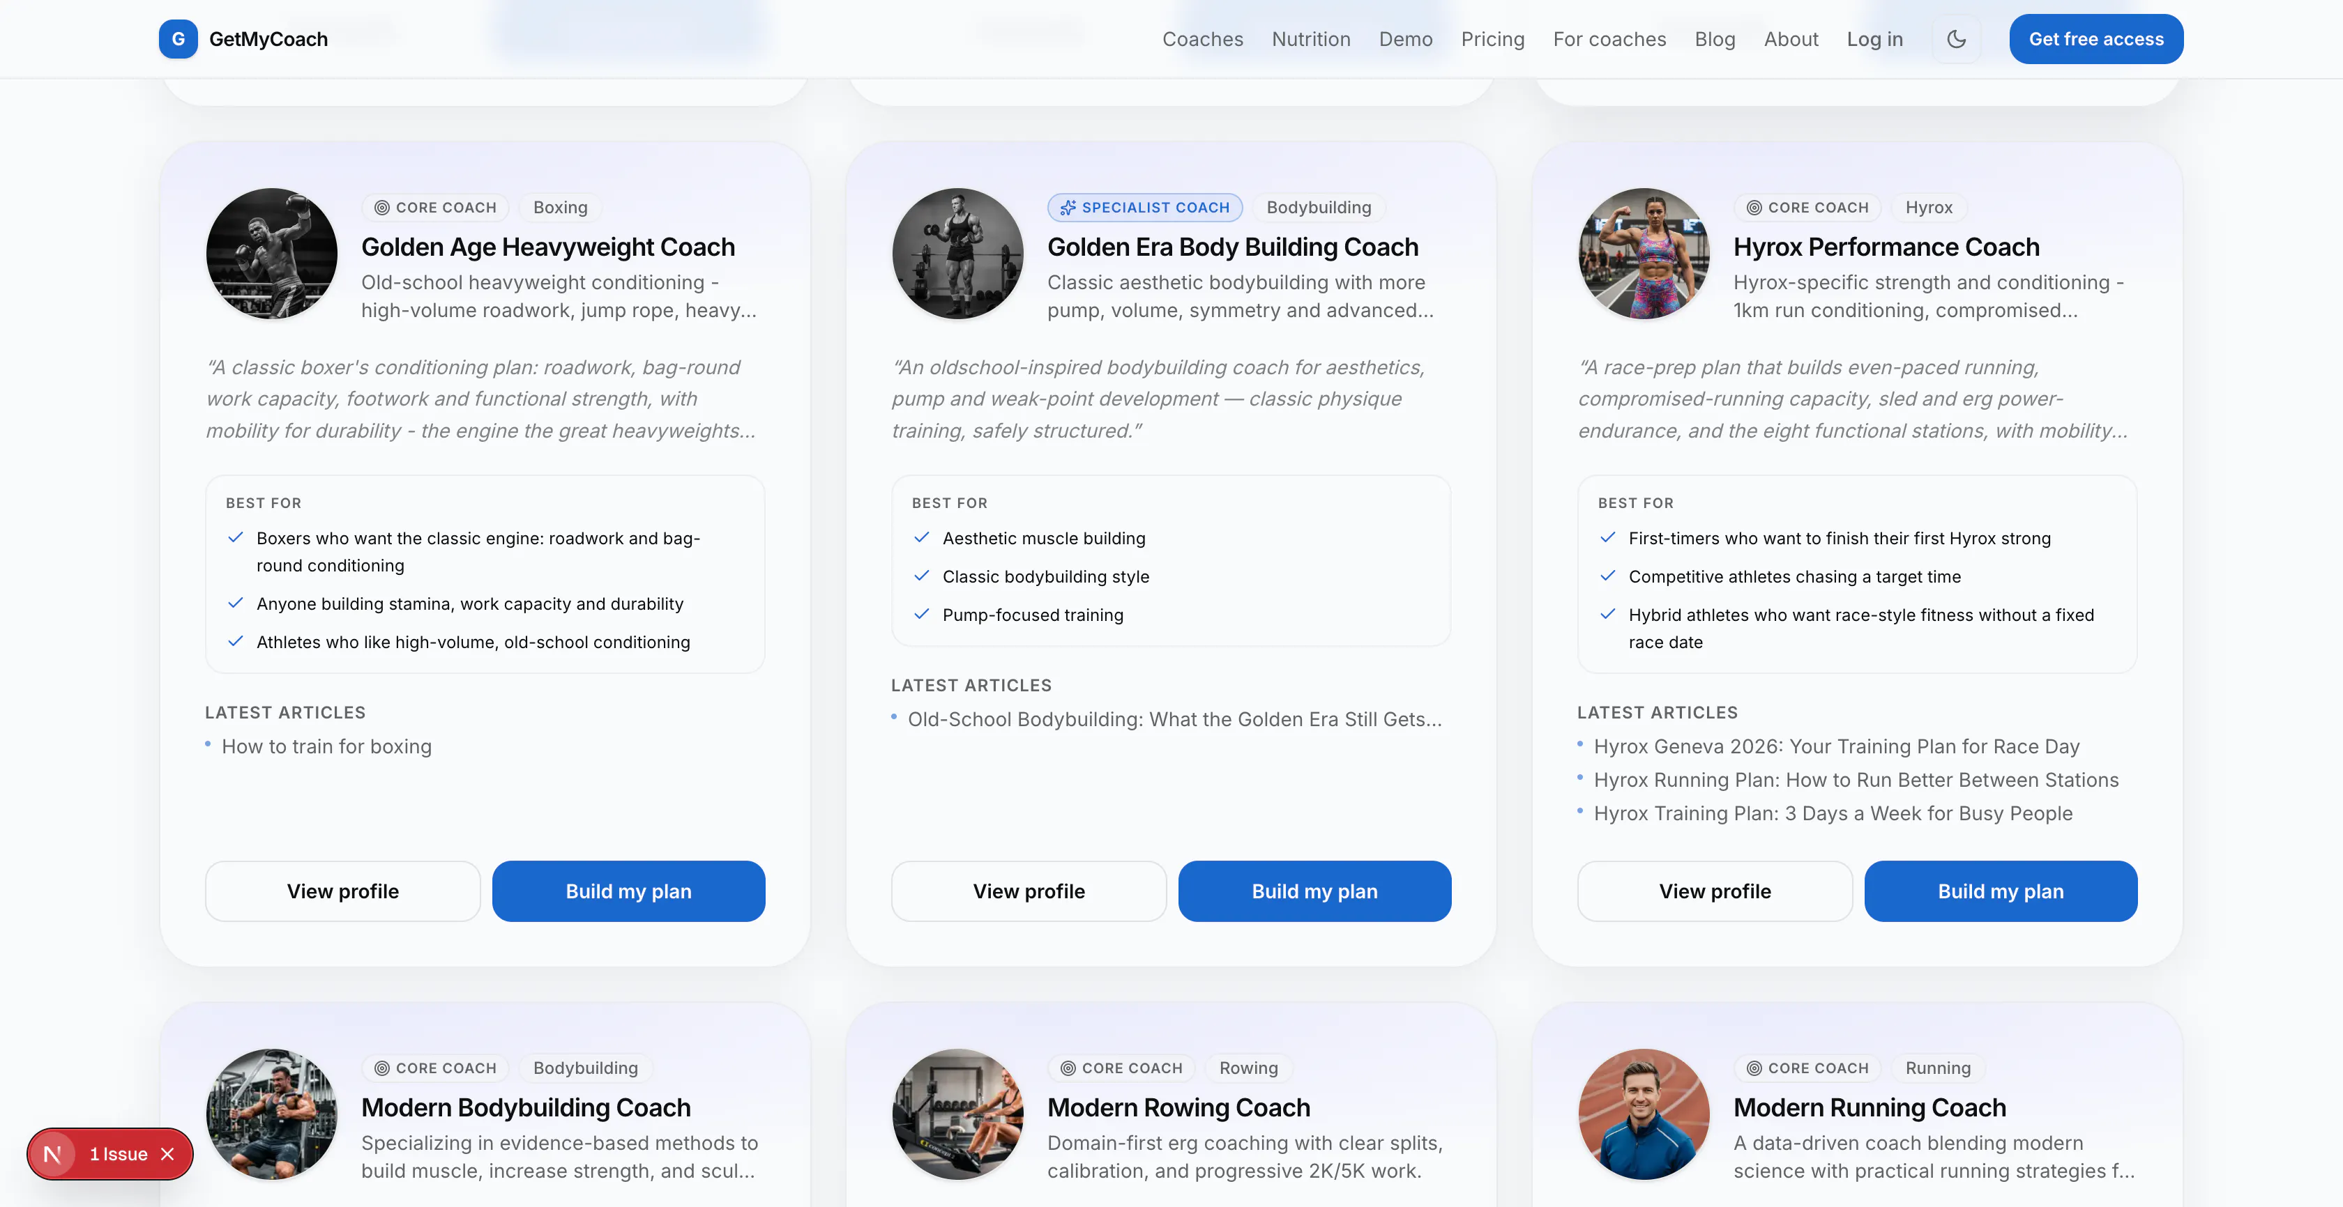Click checkmark beside Anyone building stamina item

(236, 603)
